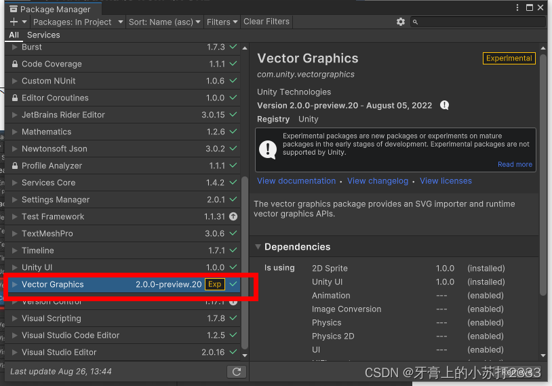Select the Test Framework package row

point(123,216)
